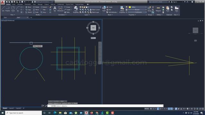Switch to the Manage ribbon tab
This screenshot has width=205, height=115.
(40, 4)
